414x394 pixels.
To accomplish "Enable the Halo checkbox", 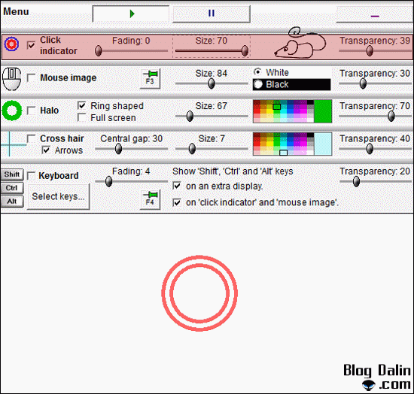I will [31, 111].
